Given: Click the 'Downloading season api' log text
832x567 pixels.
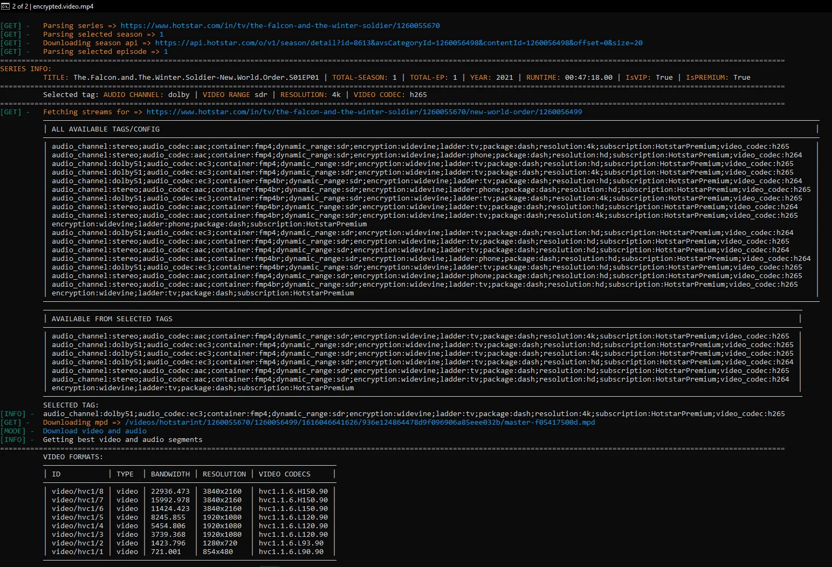Looking at the screenshot, I should pos(91,43).
